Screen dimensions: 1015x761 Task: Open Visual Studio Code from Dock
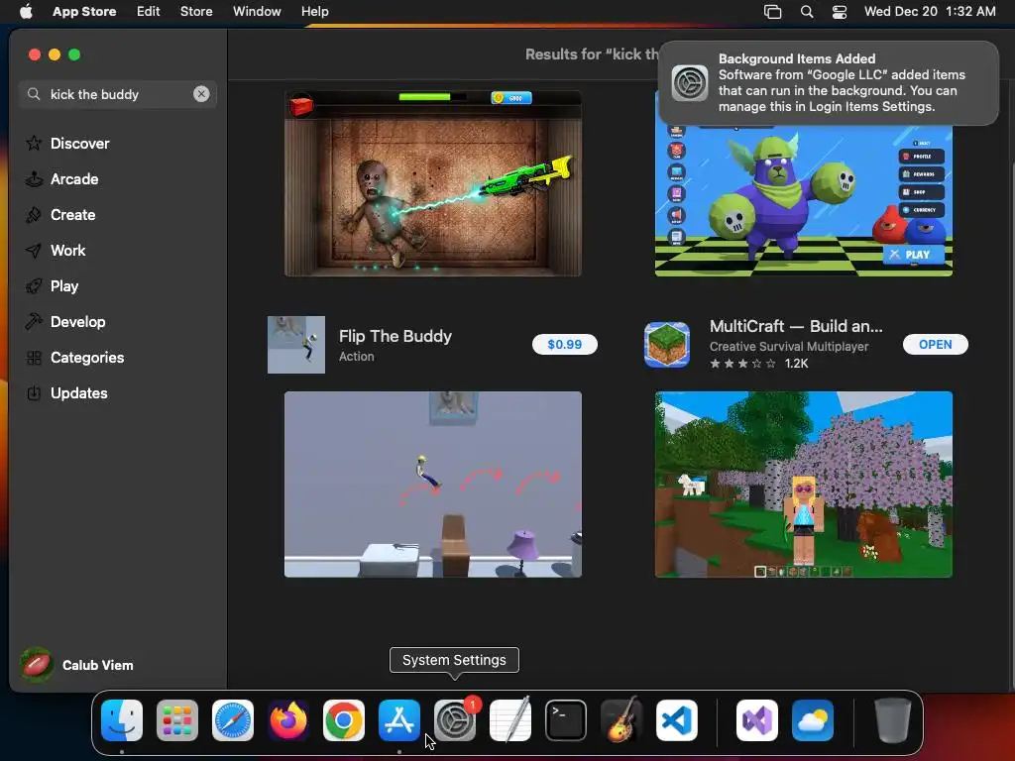point(676,720)
